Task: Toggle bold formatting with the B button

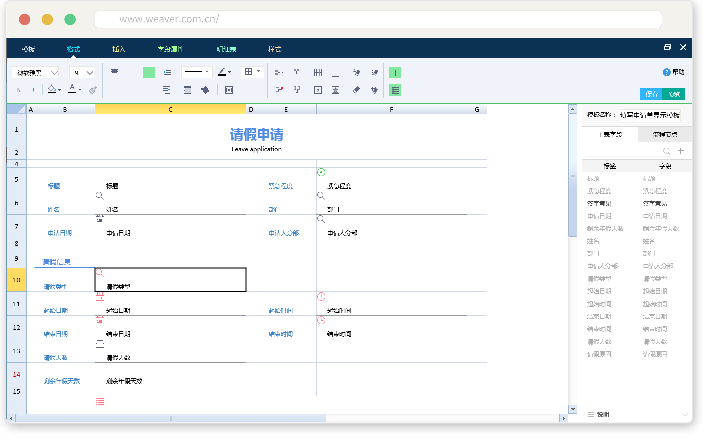Action: (x=18, y=90)
